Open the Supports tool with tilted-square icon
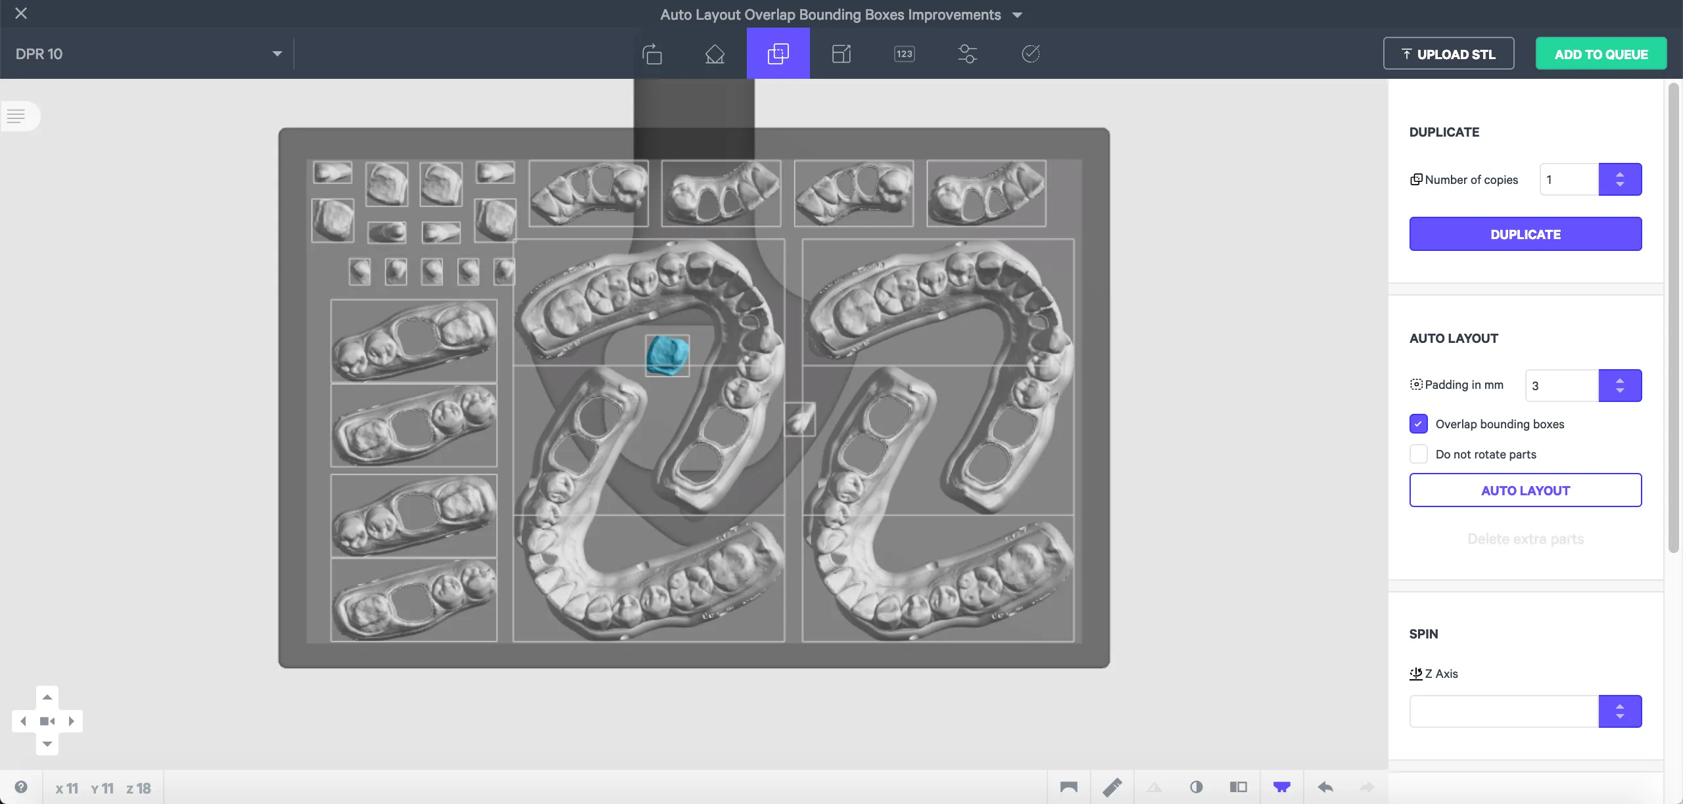The width and height of the screenshot is (1683, 804). [715, 54]
